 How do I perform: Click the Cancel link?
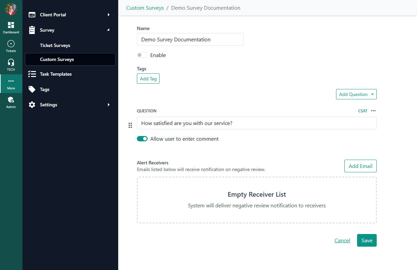[x=342, y=241]
